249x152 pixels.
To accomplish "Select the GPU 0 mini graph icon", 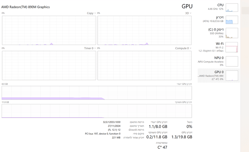I will pos(232,75).
